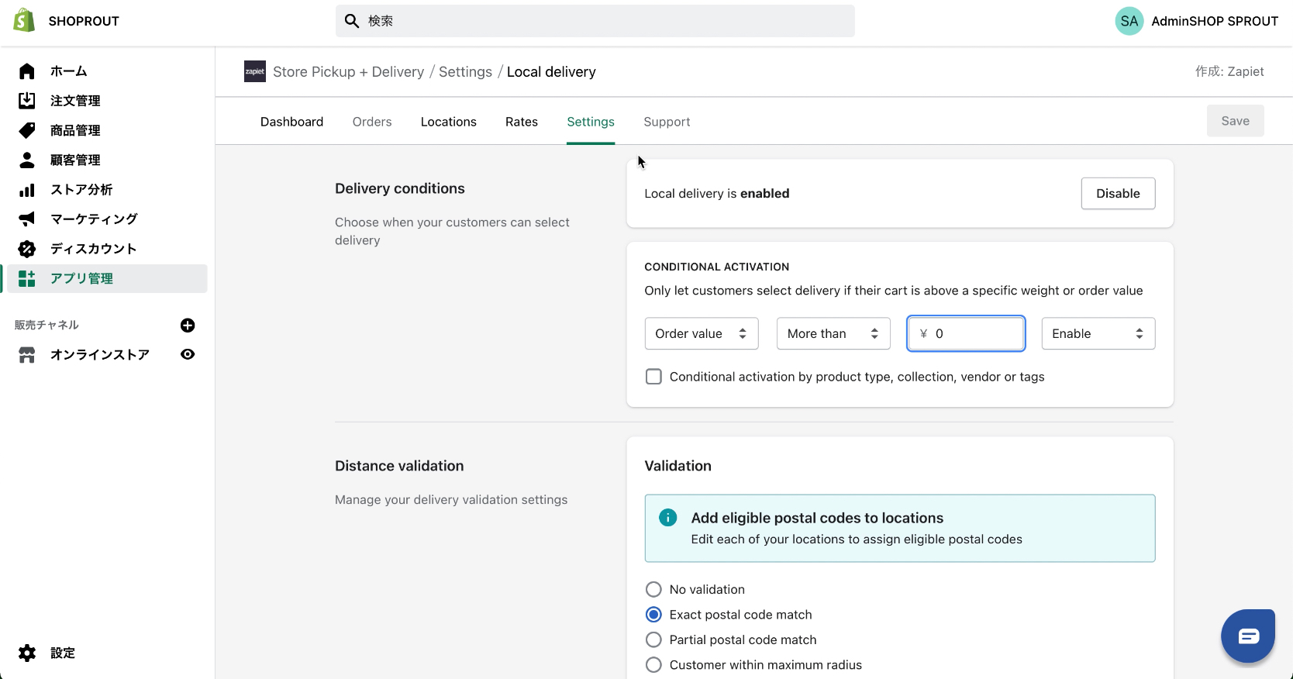Click the 商品管理 product tag icon
The width and height of the screenshot is (1293, 679).
click(27, 130)
